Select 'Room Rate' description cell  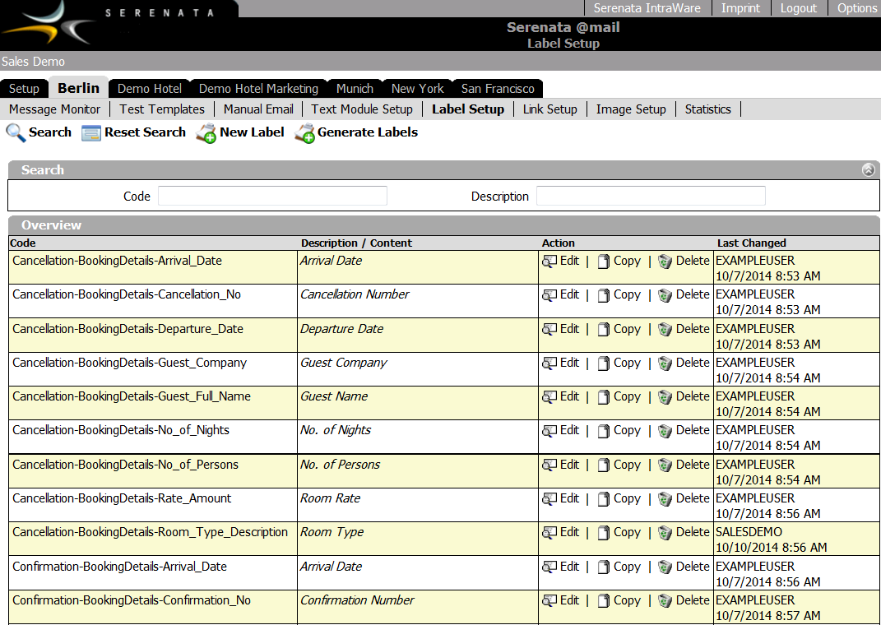[x=417, y=505]
